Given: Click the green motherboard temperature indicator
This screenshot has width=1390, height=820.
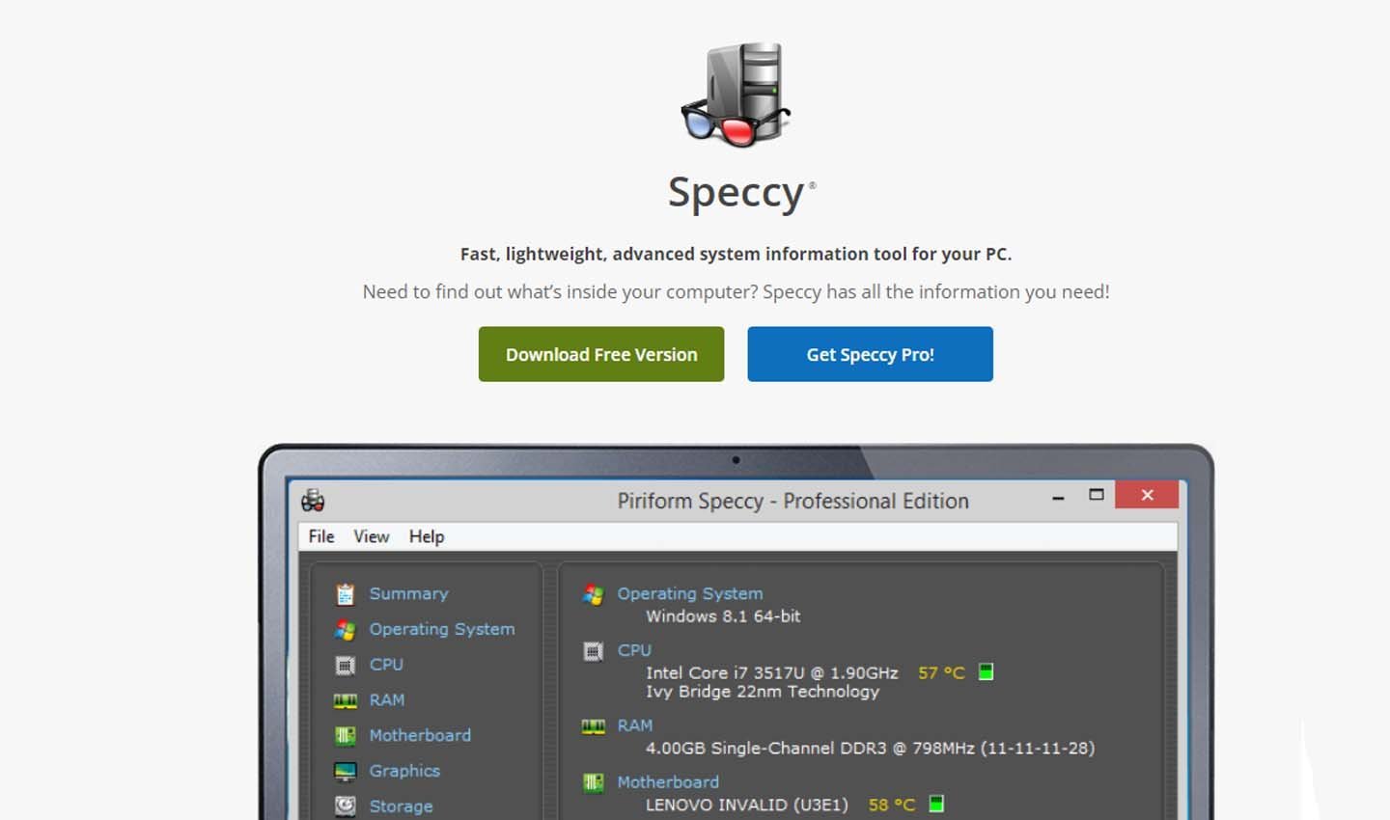Looking at the screenshot, I should coord(935,803).
